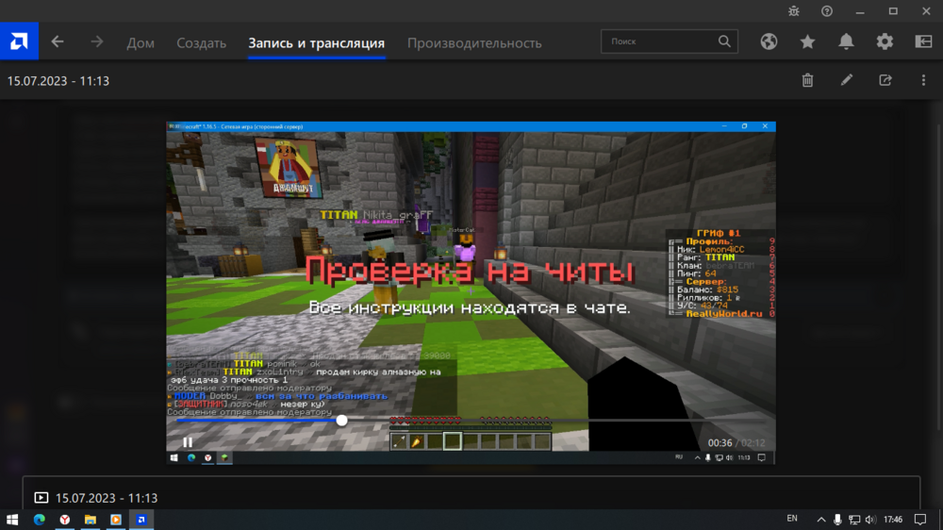The height and width of the screenshot is (530, 943).
Task: Go forward with the right arrow
Action: [97, 41]
